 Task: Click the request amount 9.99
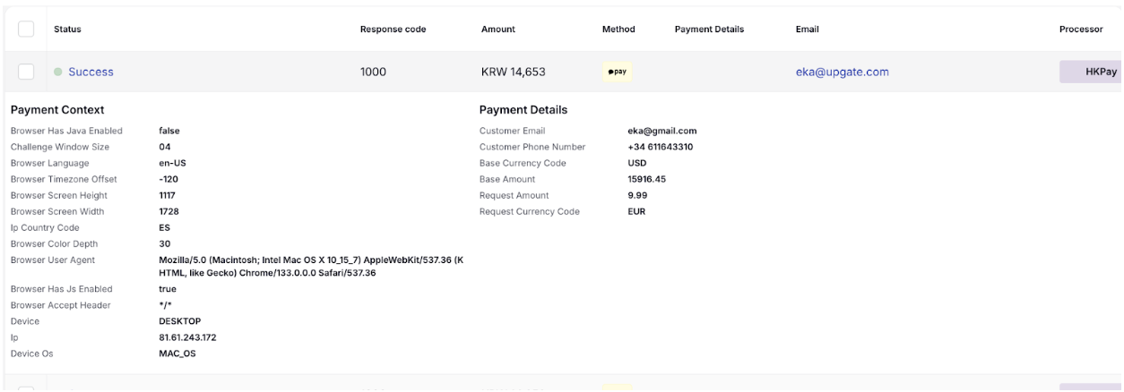coord(637,195)
